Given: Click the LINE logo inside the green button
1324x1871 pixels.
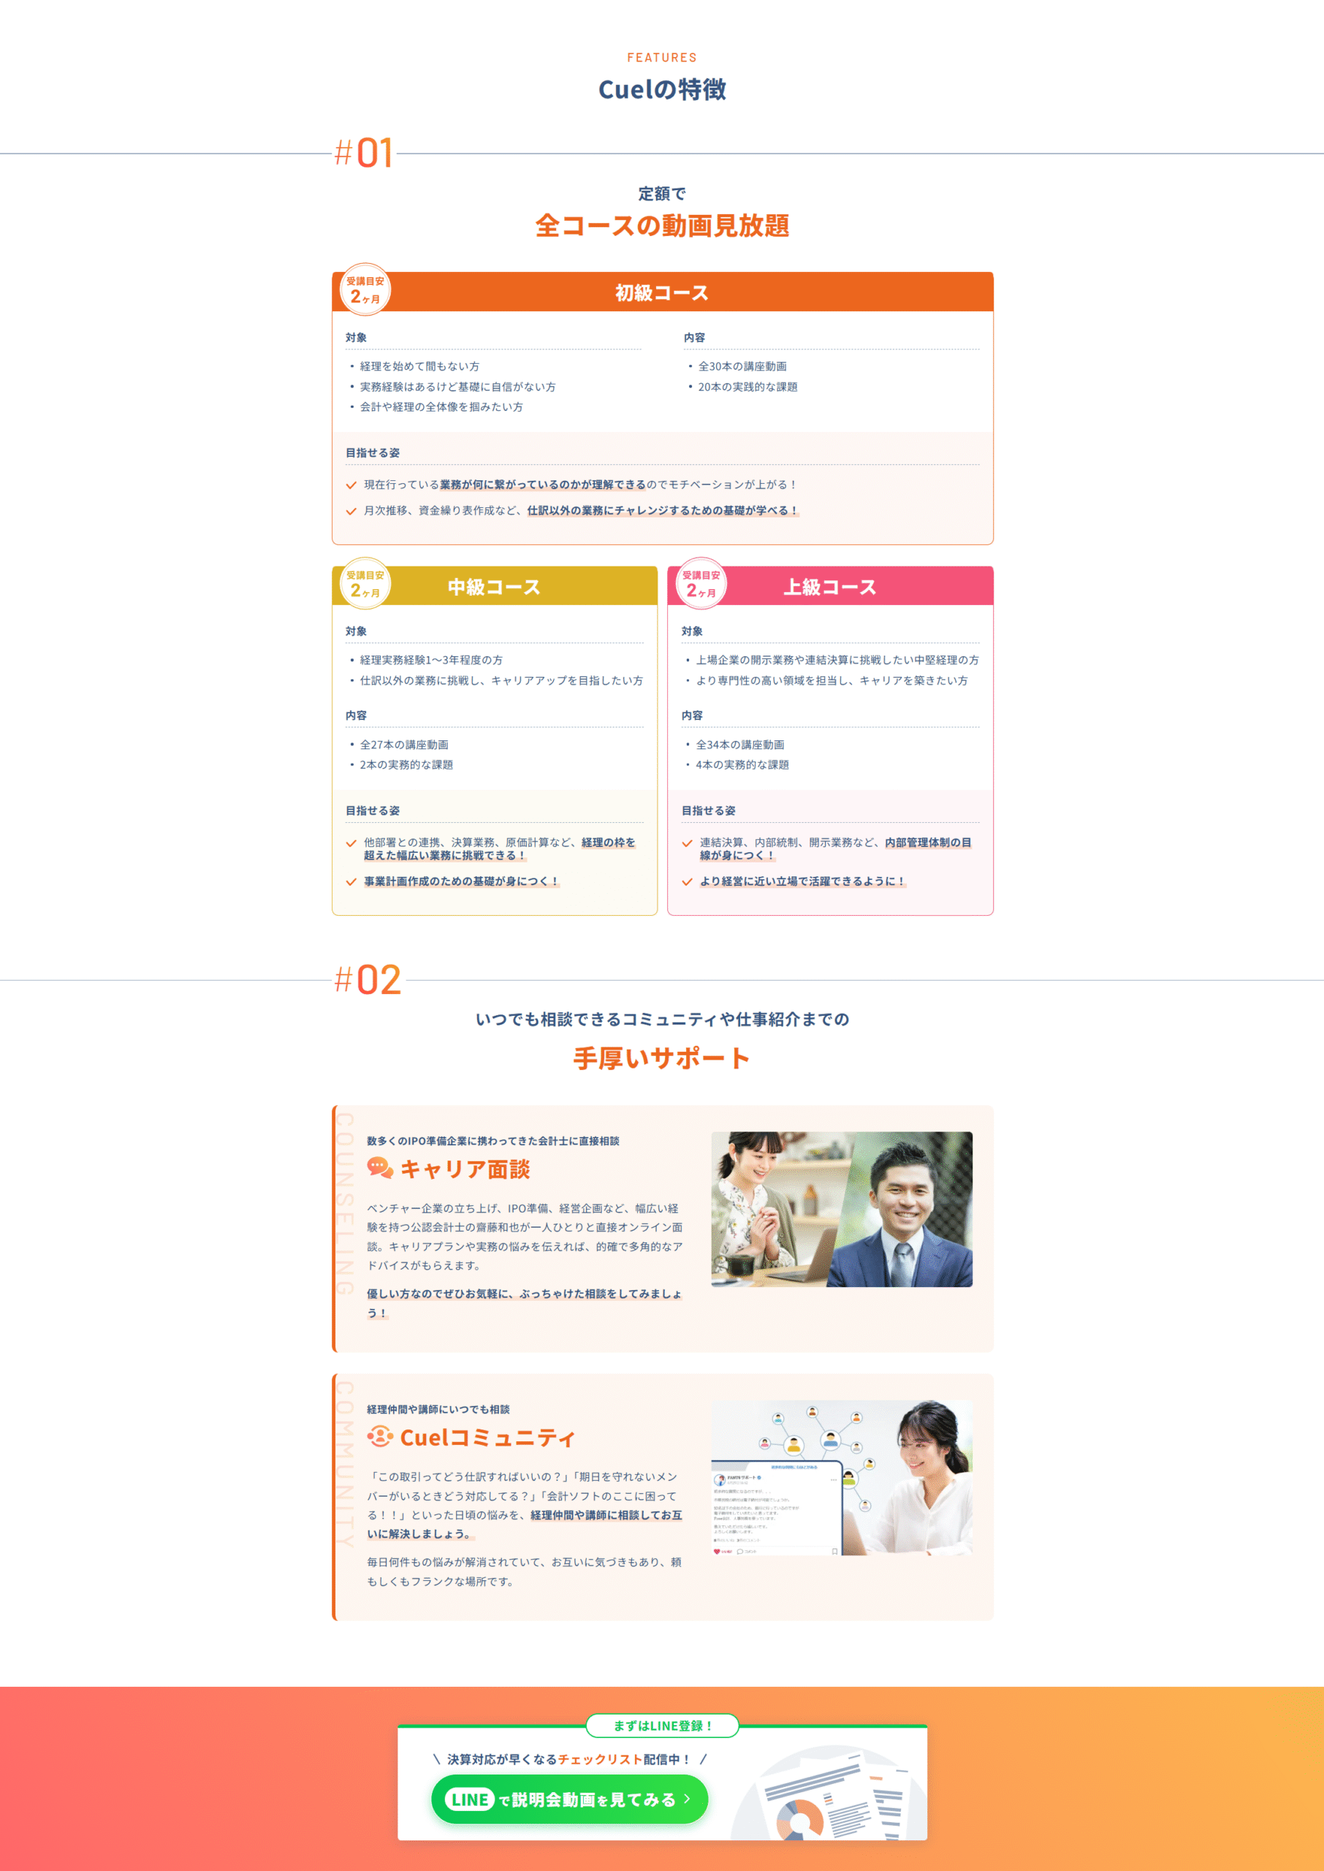Looking at the screenshot, I should pyautogui.click(x=470, y=1799).
